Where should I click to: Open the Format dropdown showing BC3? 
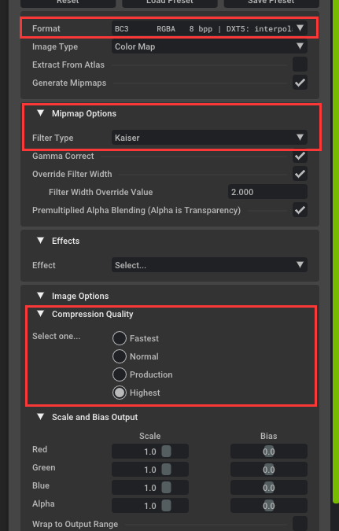[209, 28]
